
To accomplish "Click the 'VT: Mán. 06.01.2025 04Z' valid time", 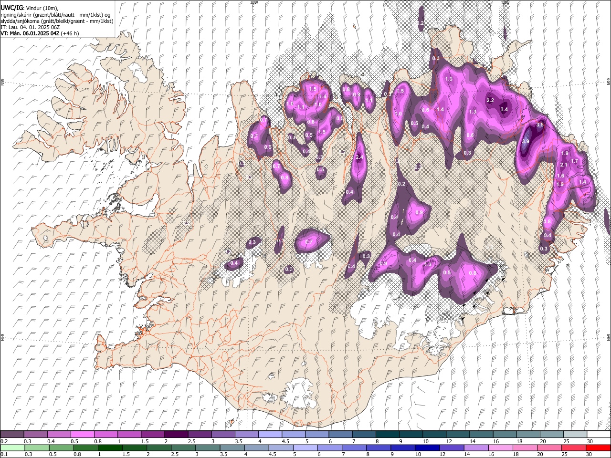I will pos(30,33).
